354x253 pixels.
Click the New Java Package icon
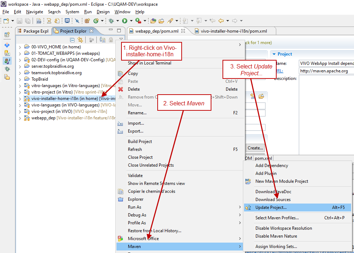[87, 21]
